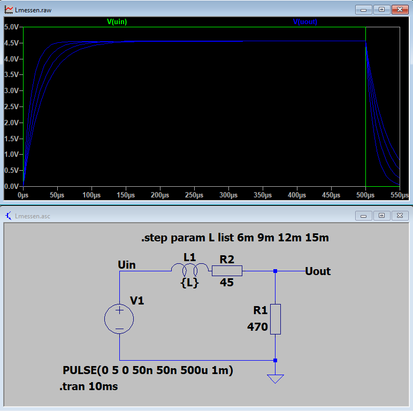Click the Uin net label
The width and height of the screenshot is (413, 411).
127,265
